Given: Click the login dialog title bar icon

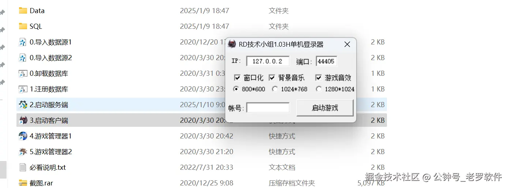Looking at the screenshot, I should 232,44.
